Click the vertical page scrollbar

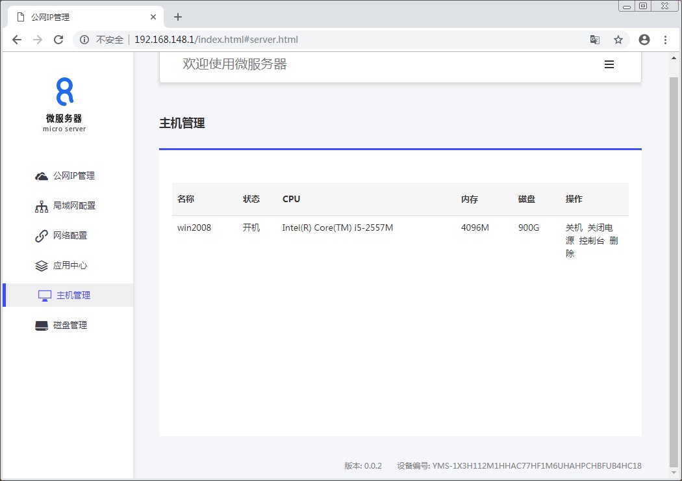tap(674, 260)
